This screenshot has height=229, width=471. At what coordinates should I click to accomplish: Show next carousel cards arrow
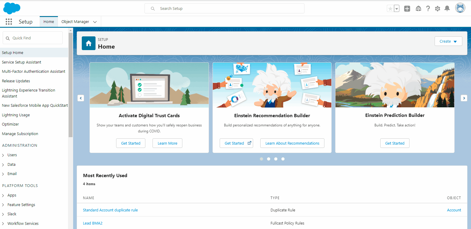coord(464,98)
